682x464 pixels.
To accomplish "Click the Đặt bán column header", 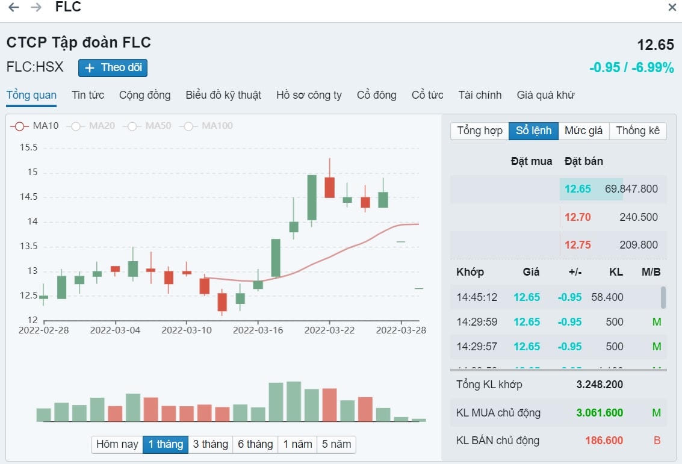I will (583, 161).
